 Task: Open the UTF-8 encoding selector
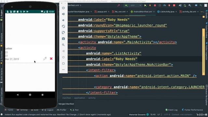[167, 114]
